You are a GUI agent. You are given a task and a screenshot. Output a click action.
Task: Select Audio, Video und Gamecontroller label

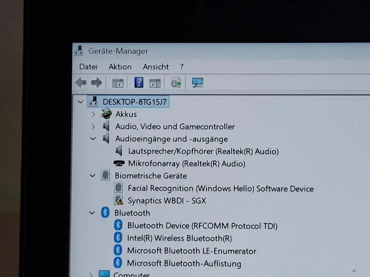[175, 126]
